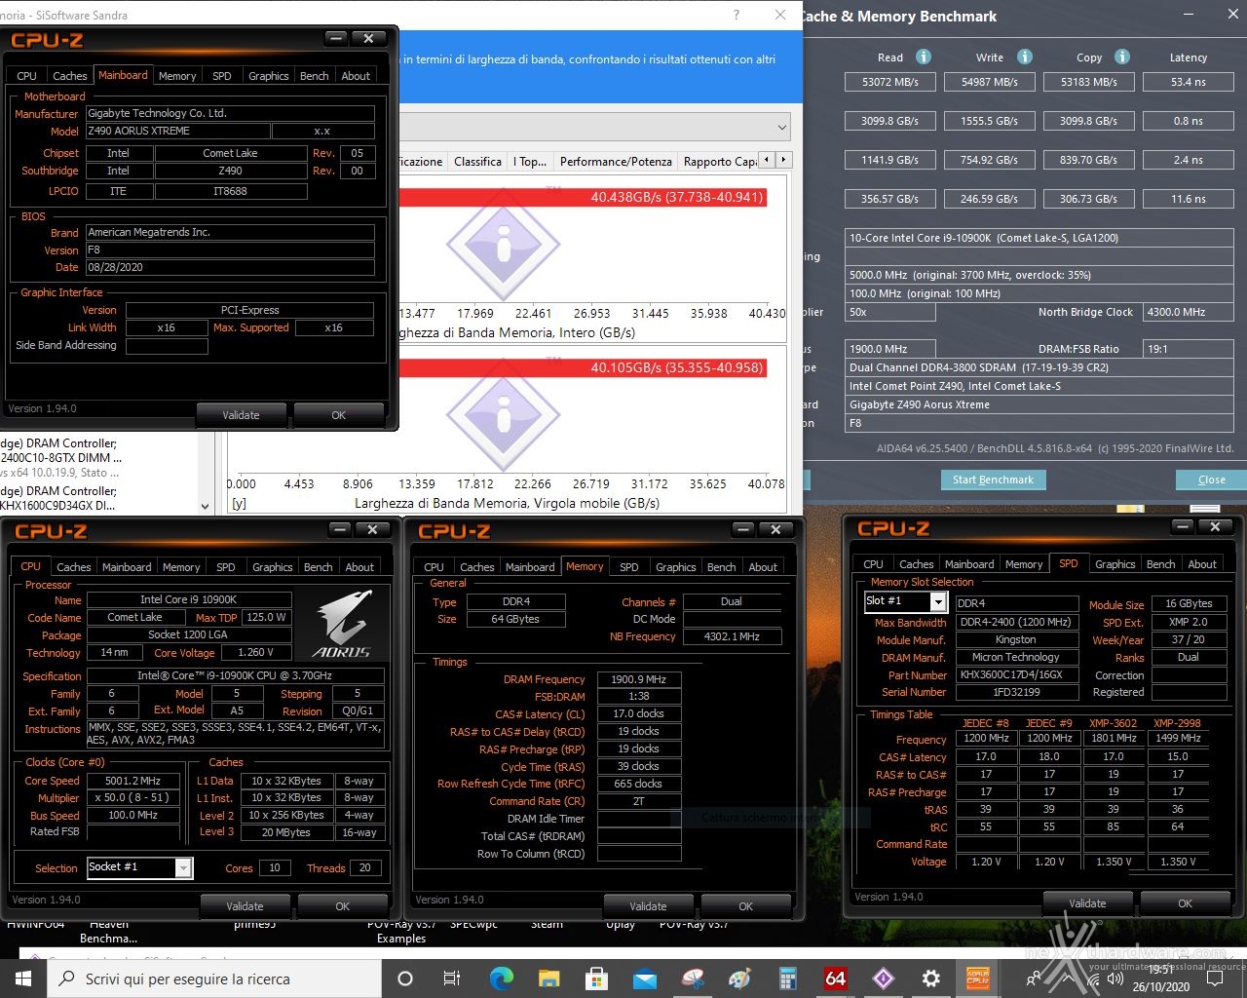1247x998 pixels.
Task: Open the Socket #1 selection dropdown
Action: point(183,867)
